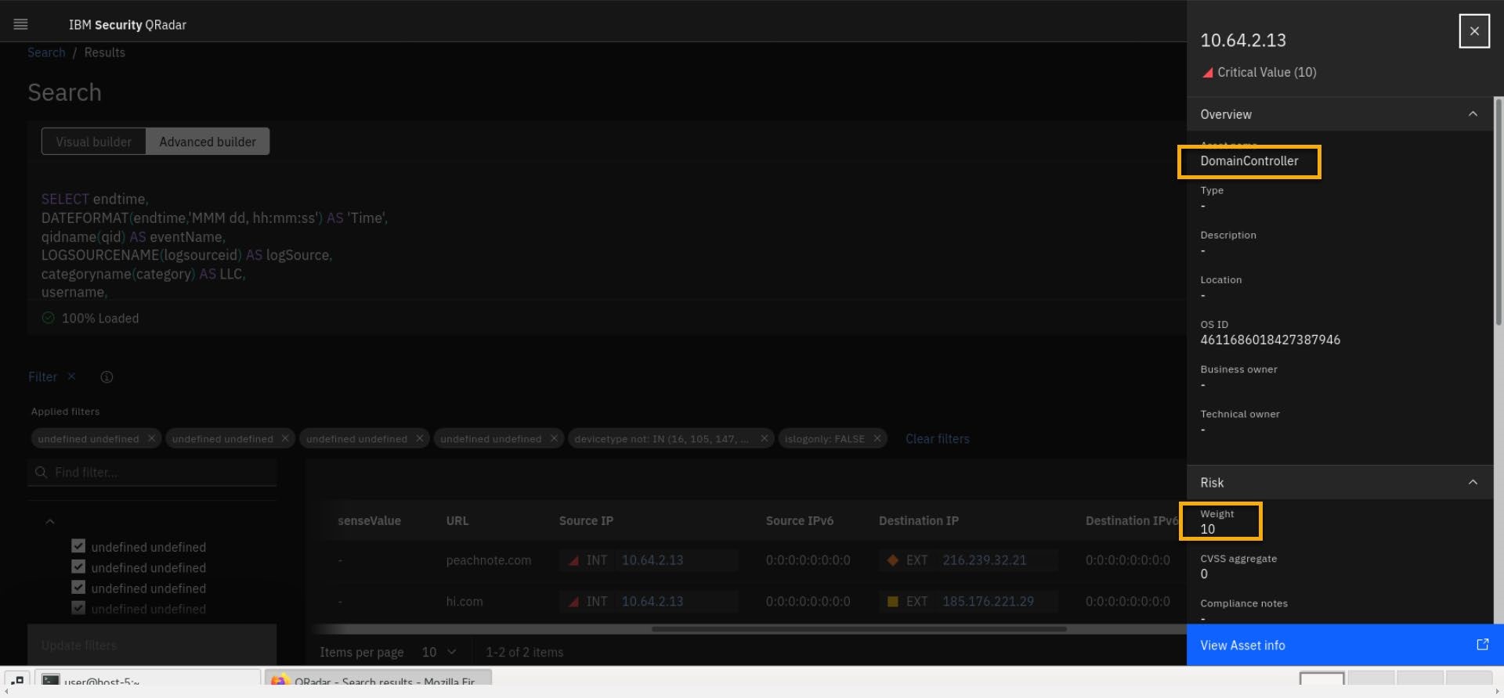Click the peachnote.com URL cell
Image resolution: width=1504 pixels, height=698 pixels.
(x=488, y=560)
